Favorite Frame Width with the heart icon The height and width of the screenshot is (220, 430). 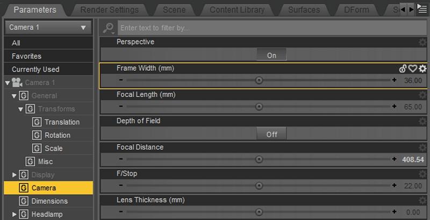[413, 68]
